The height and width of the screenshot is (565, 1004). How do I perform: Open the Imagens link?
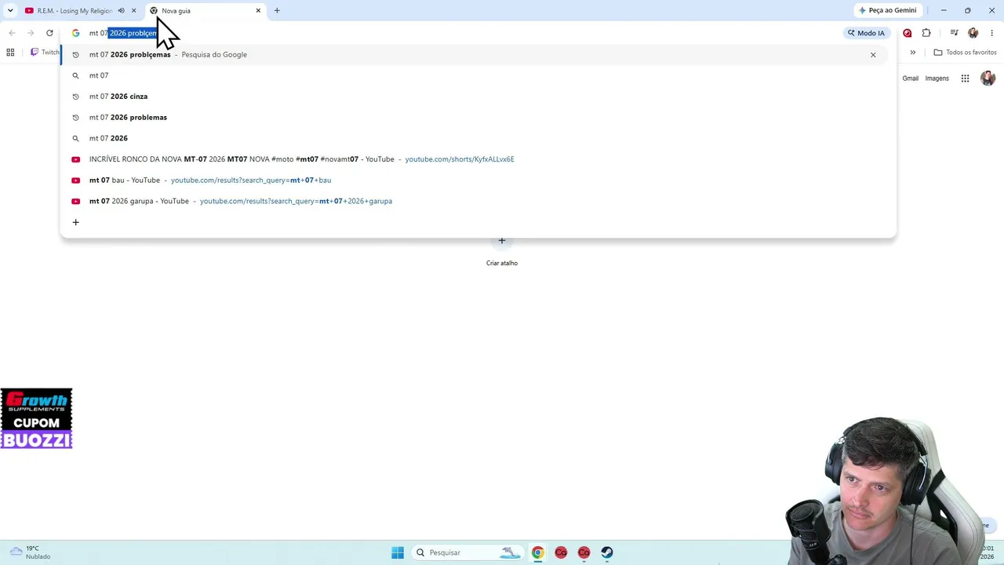pos(937,78)
